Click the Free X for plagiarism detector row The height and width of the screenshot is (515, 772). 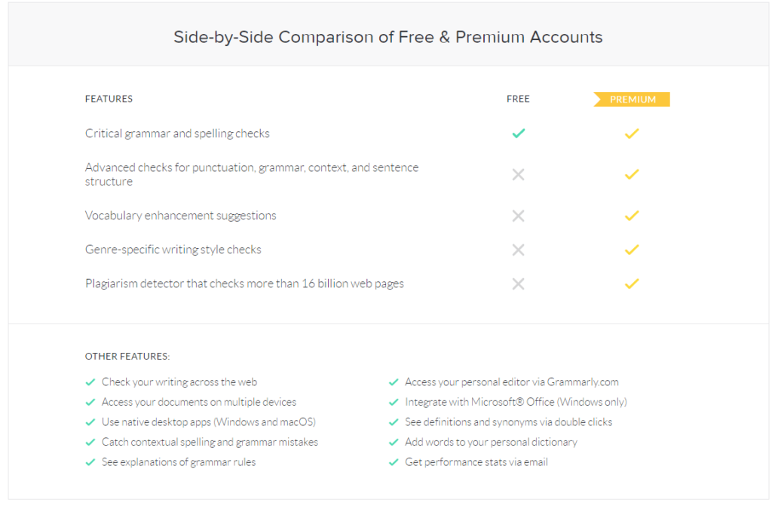pyautogui.click(x=518, y=284)
